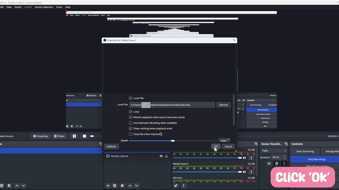Click OK in the Properties dialog

pyautogui.click(x=216, y=146)
